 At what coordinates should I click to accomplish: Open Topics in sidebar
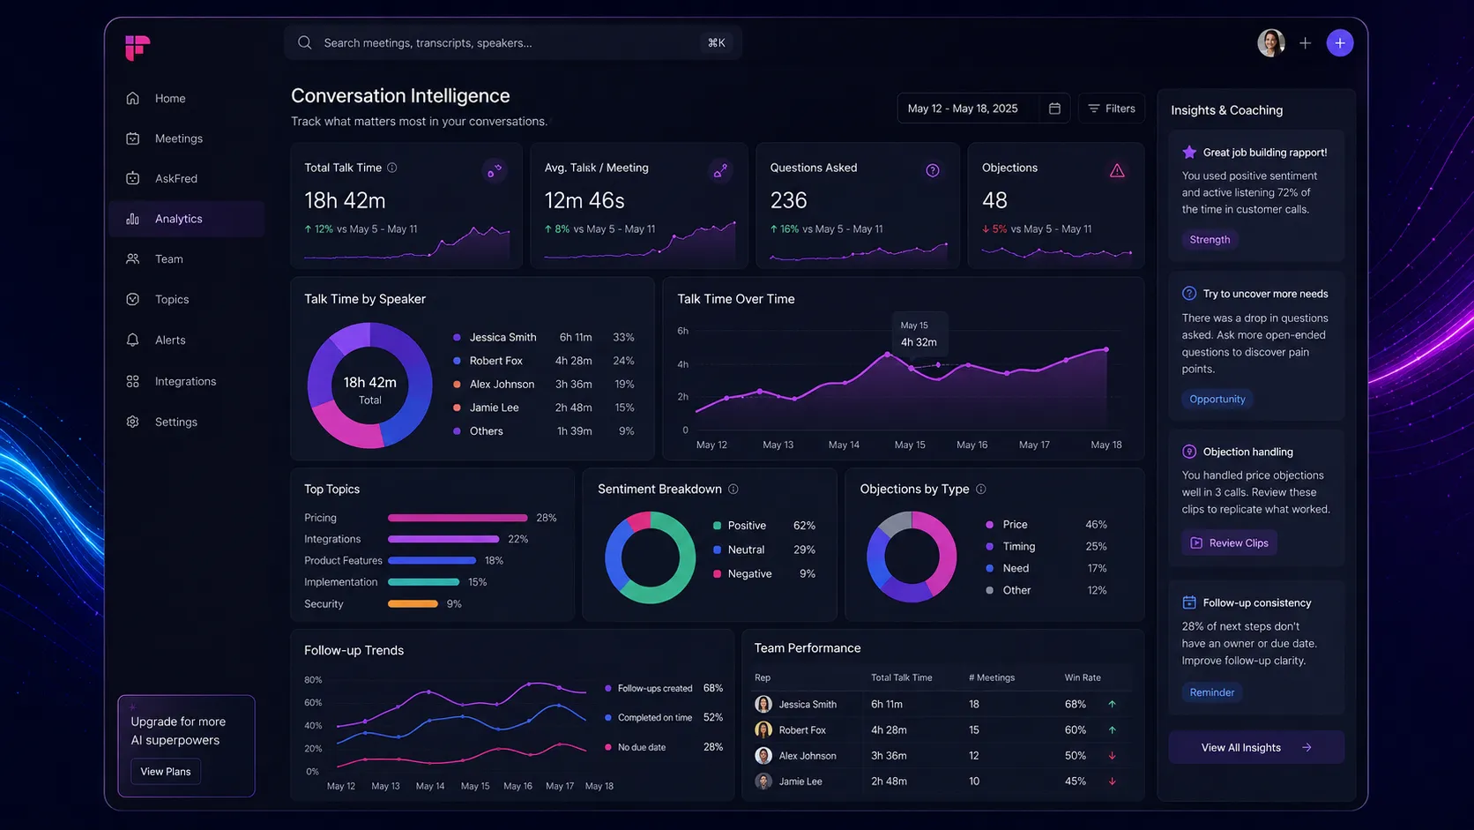coord(187,299)
